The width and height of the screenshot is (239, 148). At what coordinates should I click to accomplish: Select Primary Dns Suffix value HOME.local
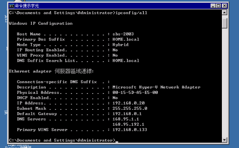click(x=126, y=39)
